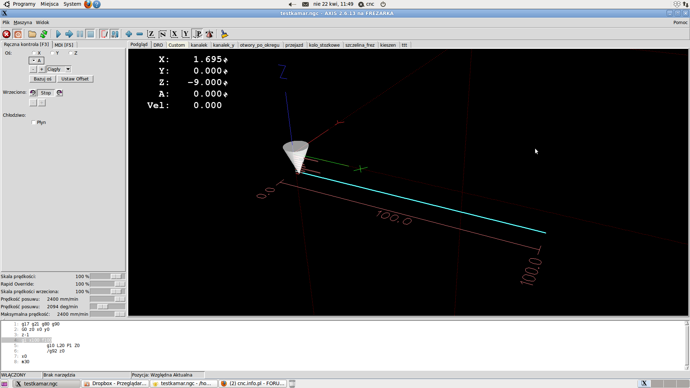Toggle the Płyn coolant checkbox
Viewport: 690px width, 388px height.
pyautogui.click(x=34, y=122)
